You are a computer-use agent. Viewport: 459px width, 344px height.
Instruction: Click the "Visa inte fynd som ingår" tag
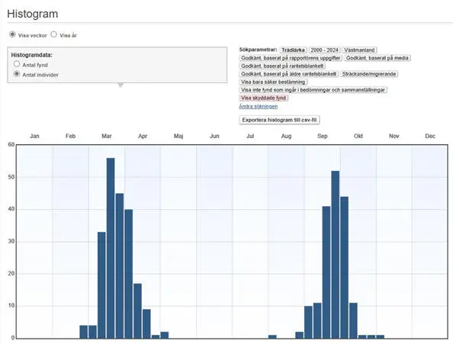tap(313, 90)
